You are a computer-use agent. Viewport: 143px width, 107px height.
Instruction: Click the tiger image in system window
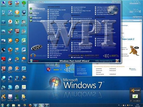tap(134, 51)
